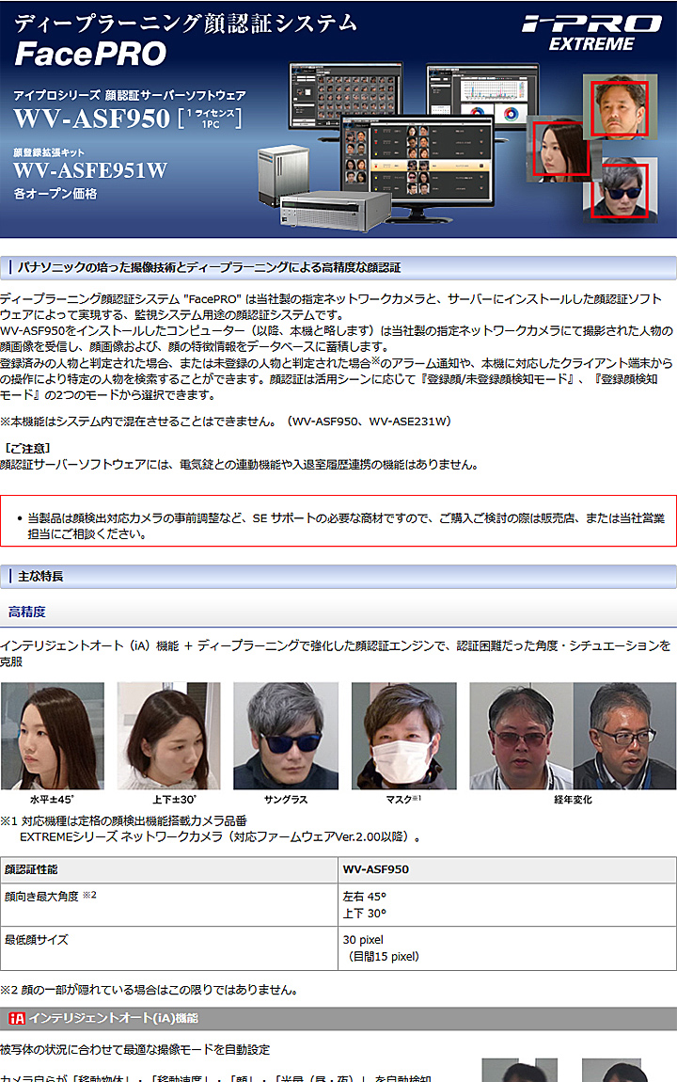The width and height of the screenshot is (677, 1082).
Task: Click the 上下±30° caption
Action: click(174, 800)
